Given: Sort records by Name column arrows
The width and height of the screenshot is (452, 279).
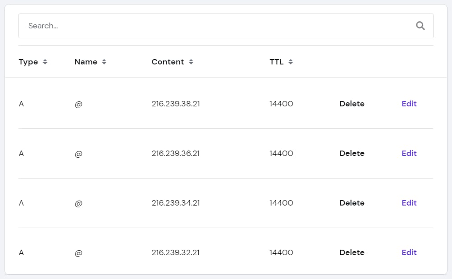Looking at the screenshot, I should point(104,62).
